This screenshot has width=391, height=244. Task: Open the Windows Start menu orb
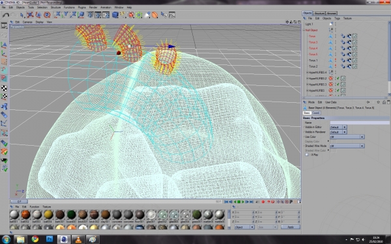(x=6, y=239)
